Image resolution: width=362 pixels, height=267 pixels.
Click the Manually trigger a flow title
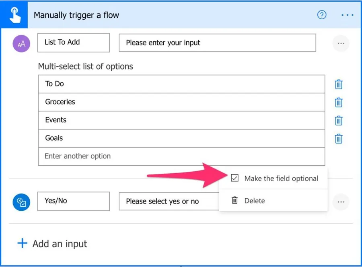76,15
